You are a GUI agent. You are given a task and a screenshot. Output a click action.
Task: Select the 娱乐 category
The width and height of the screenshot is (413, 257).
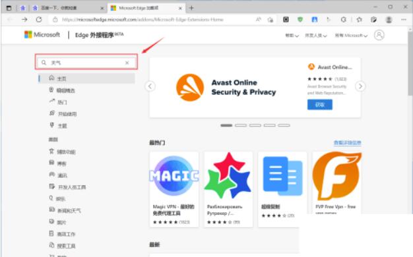pyautogui.click(x=57, y=198)
